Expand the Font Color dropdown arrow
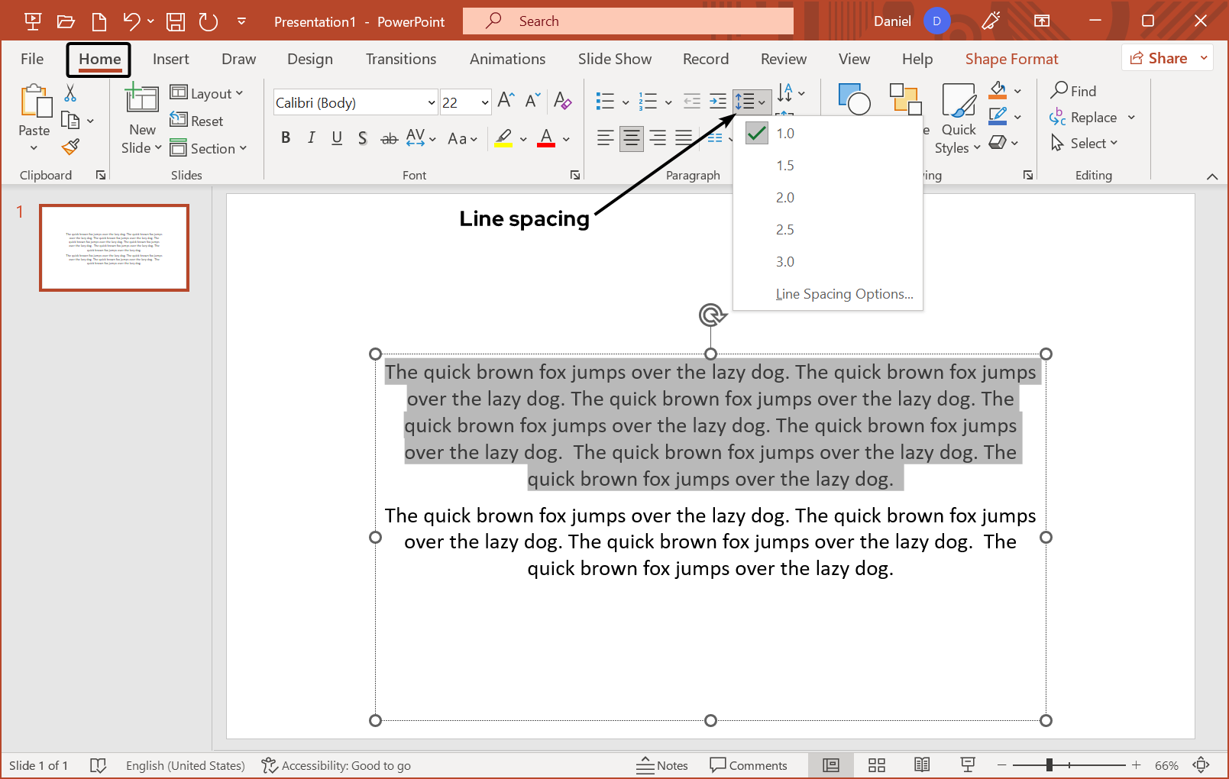Image resolution: width=1229 pixels, height=779 pixels. 564,139
